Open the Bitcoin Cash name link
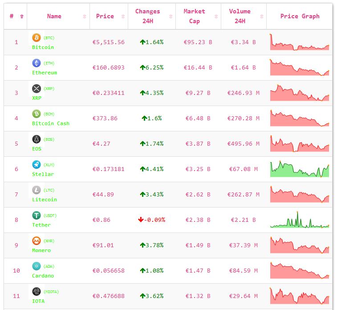Screen dimensions: 337x310 [x=51, y=123]
